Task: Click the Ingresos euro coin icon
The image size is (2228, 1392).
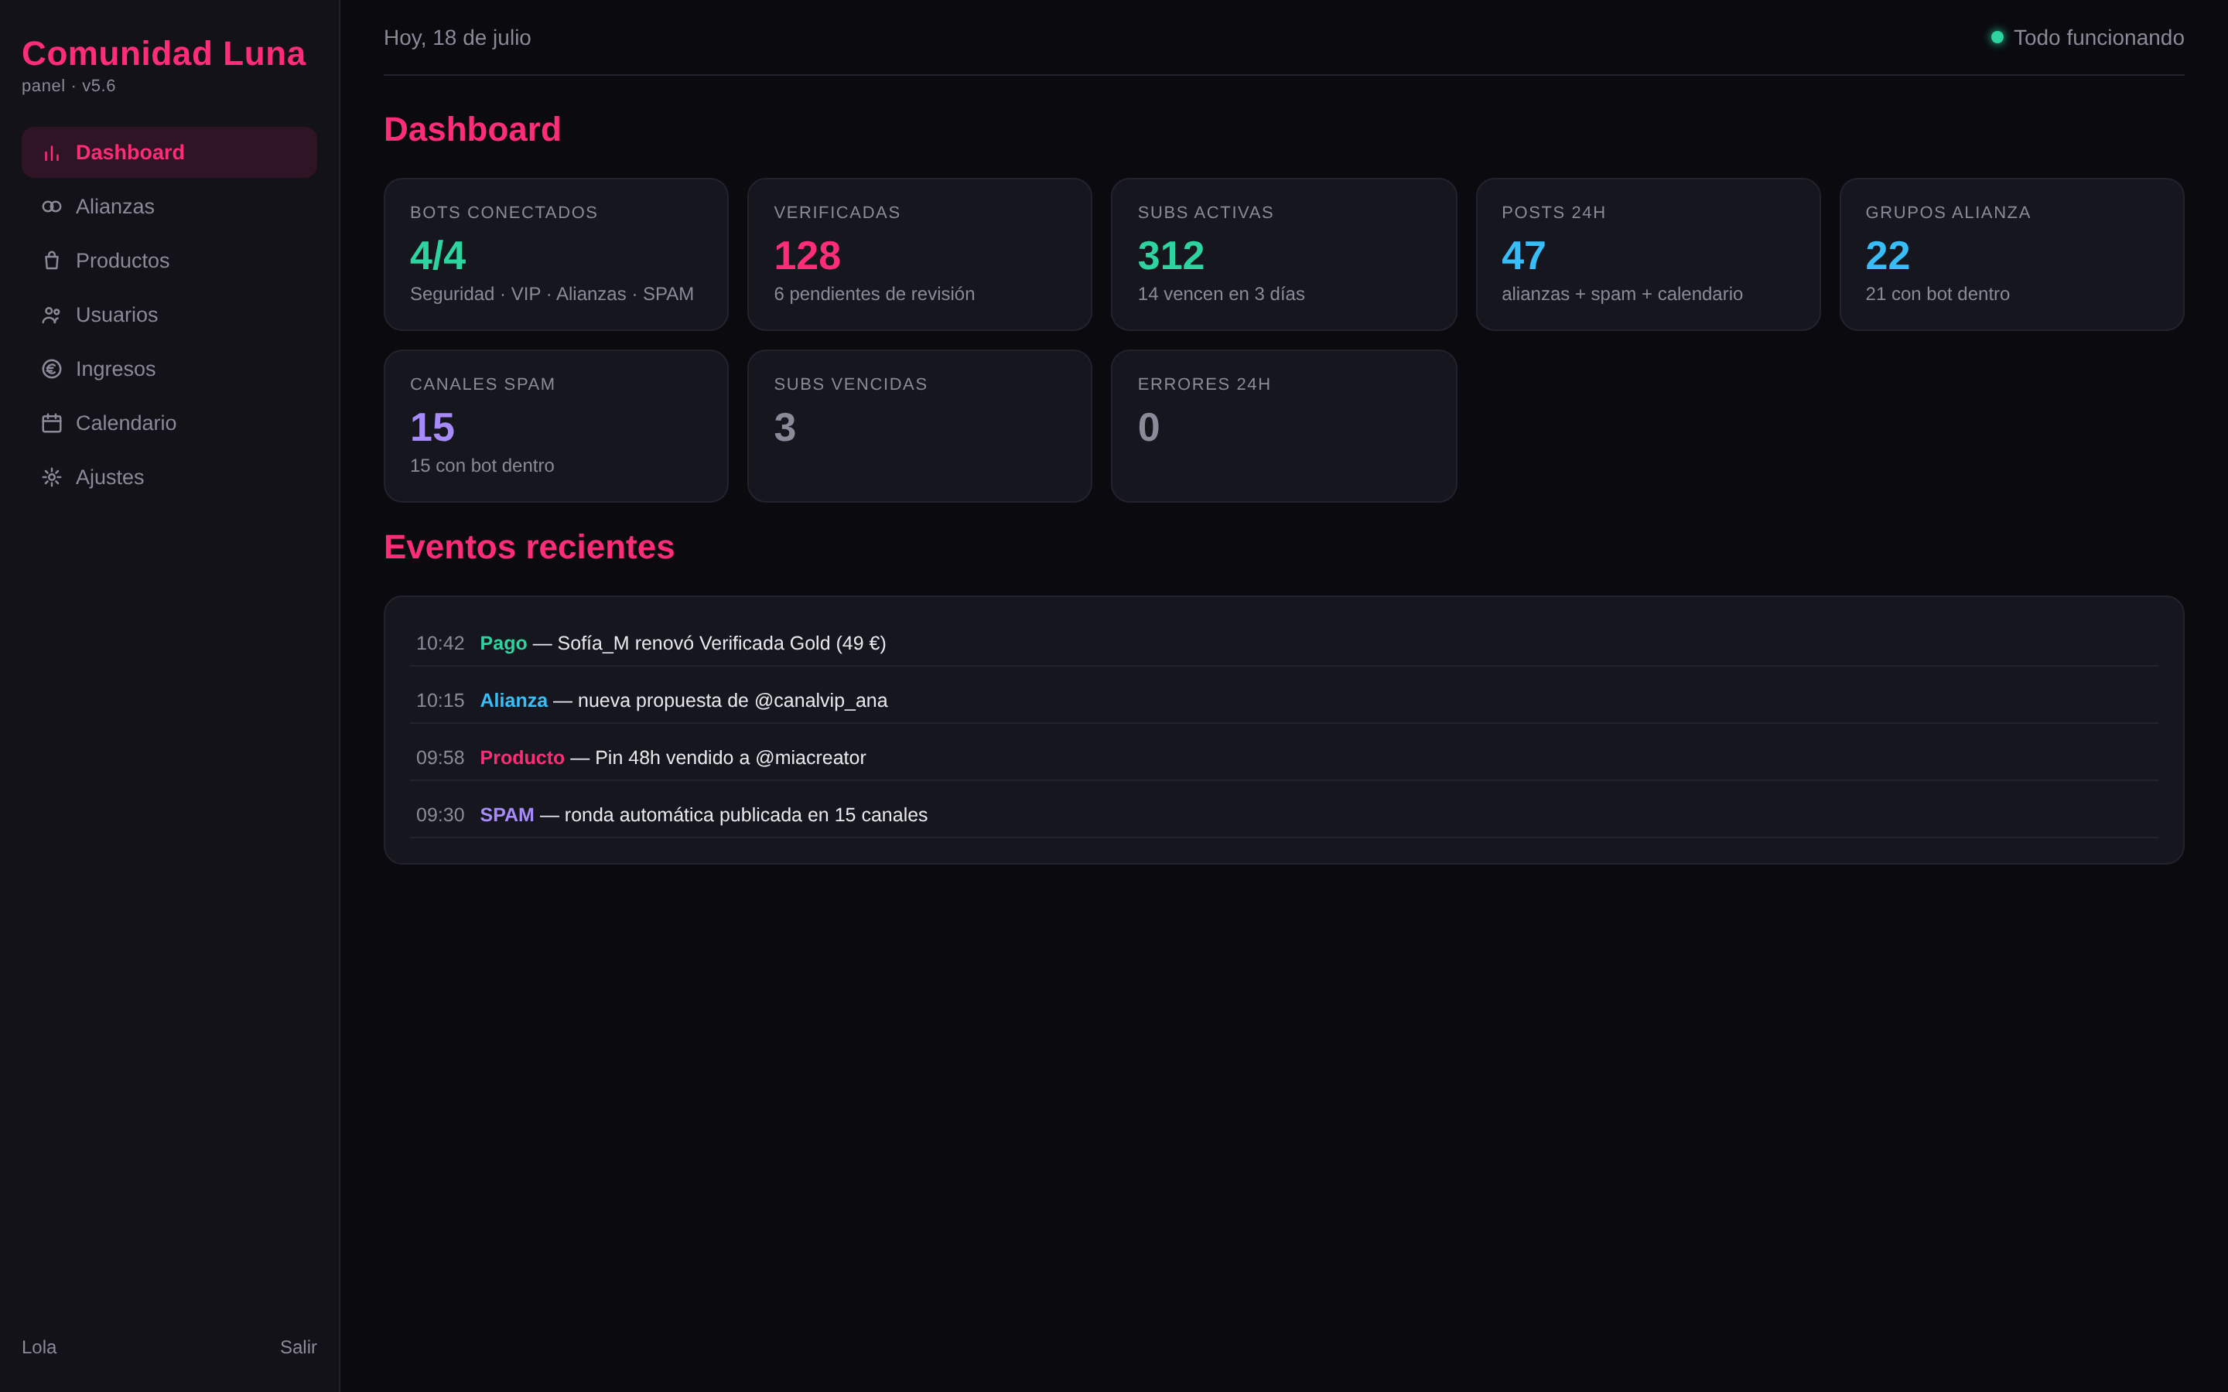Action: [52, 369]
